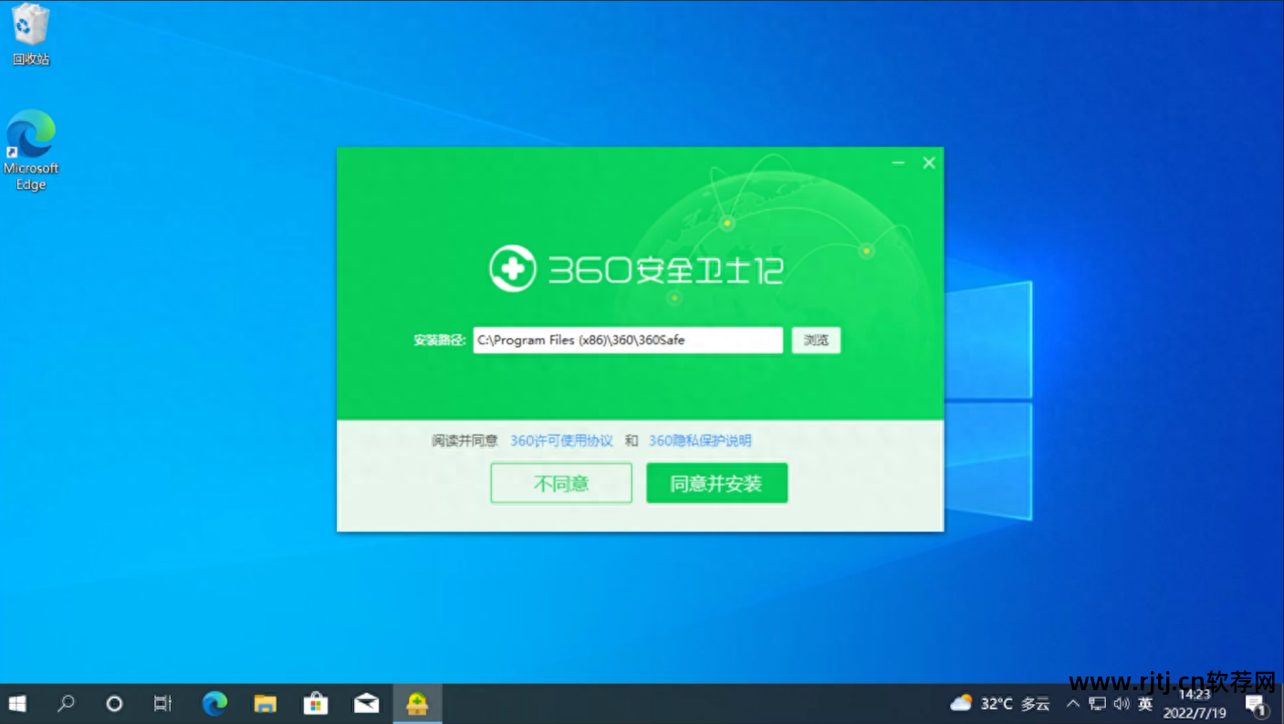Open the Windows Start menu
The image size is (1284, 724).
point(17,704)
